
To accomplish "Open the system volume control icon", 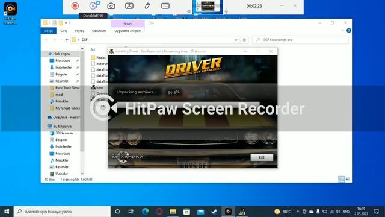I will click(x=338, y=212).
